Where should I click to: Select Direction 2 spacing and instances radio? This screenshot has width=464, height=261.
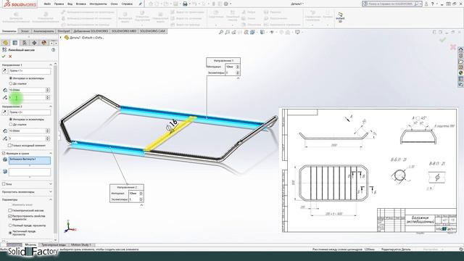[11, 120]
